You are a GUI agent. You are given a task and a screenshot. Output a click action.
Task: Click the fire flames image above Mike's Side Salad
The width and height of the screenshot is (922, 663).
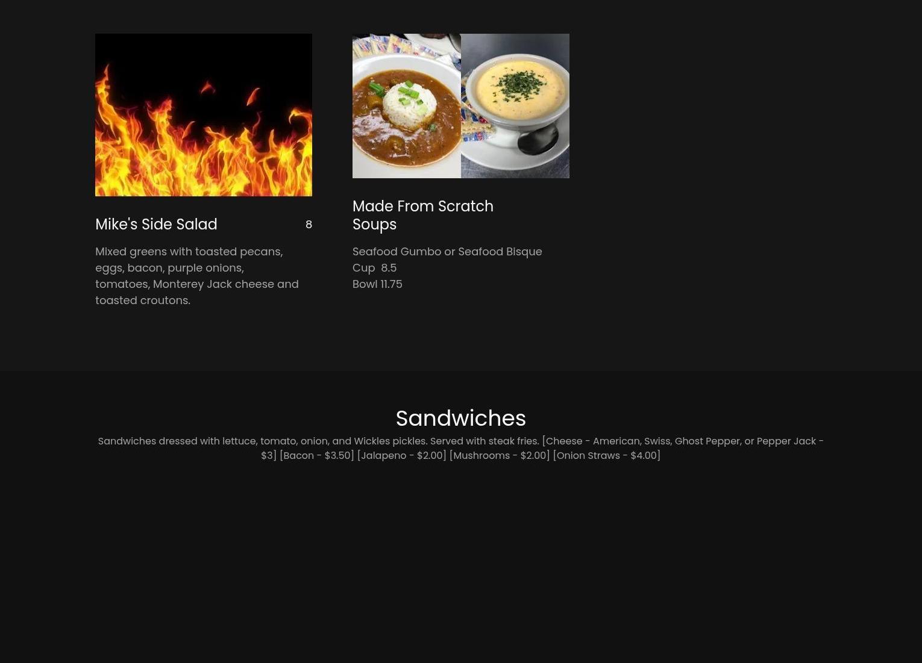204,115
